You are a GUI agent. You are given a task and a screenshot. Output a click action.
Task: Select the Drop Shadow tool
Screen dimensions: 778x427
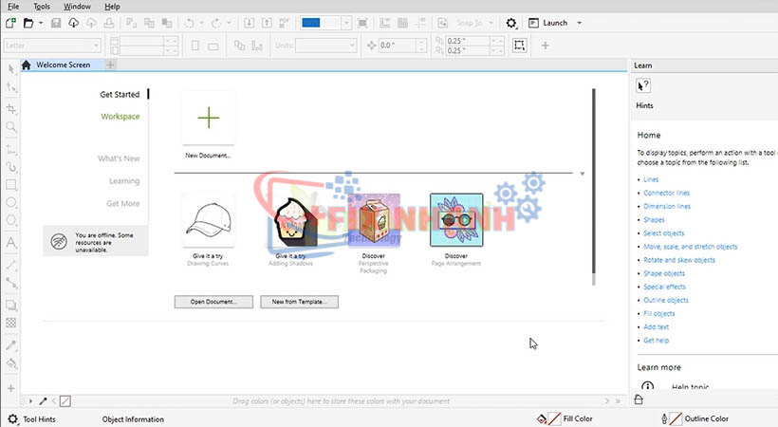tap(11, 305)
